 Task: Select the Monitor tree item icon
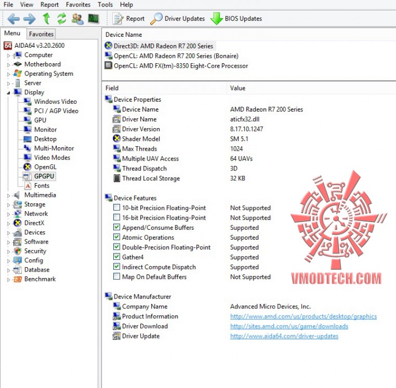(x=28, y=130)
